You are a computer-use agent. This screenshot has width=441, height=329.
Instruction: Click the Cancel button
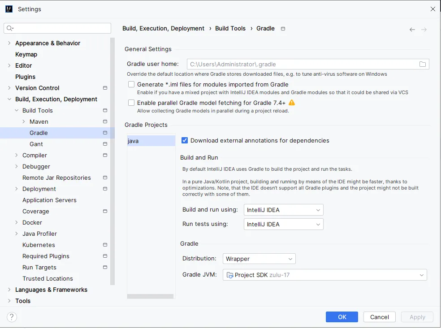coord(380,317)
